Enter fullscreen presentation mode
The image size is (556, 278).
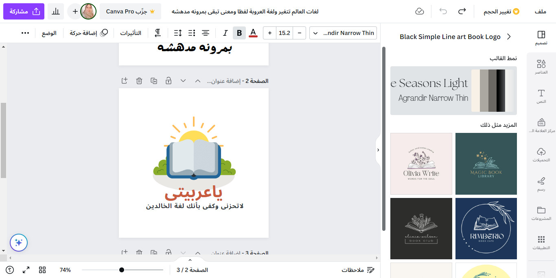pyautogui.click(x=26, y=270)
